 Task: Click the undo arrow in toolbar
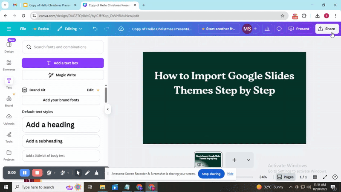pyautogui.click(x=95, y=29)
